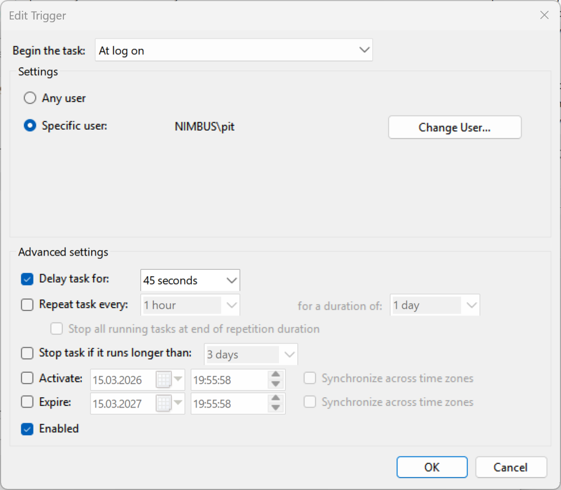Click the Change User button
The width and height of the screenshot is (561, 490).
pyautogui.click(x=454, y=127)
